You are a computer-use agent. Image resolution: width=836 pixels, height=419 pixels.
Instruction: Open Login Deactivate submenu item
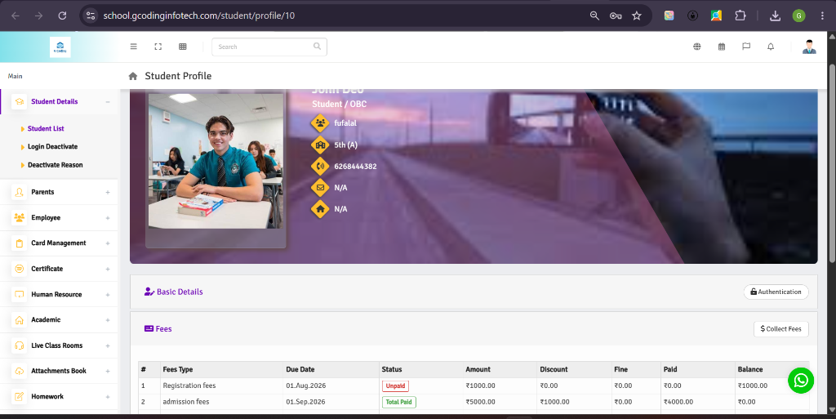[53, 146]
